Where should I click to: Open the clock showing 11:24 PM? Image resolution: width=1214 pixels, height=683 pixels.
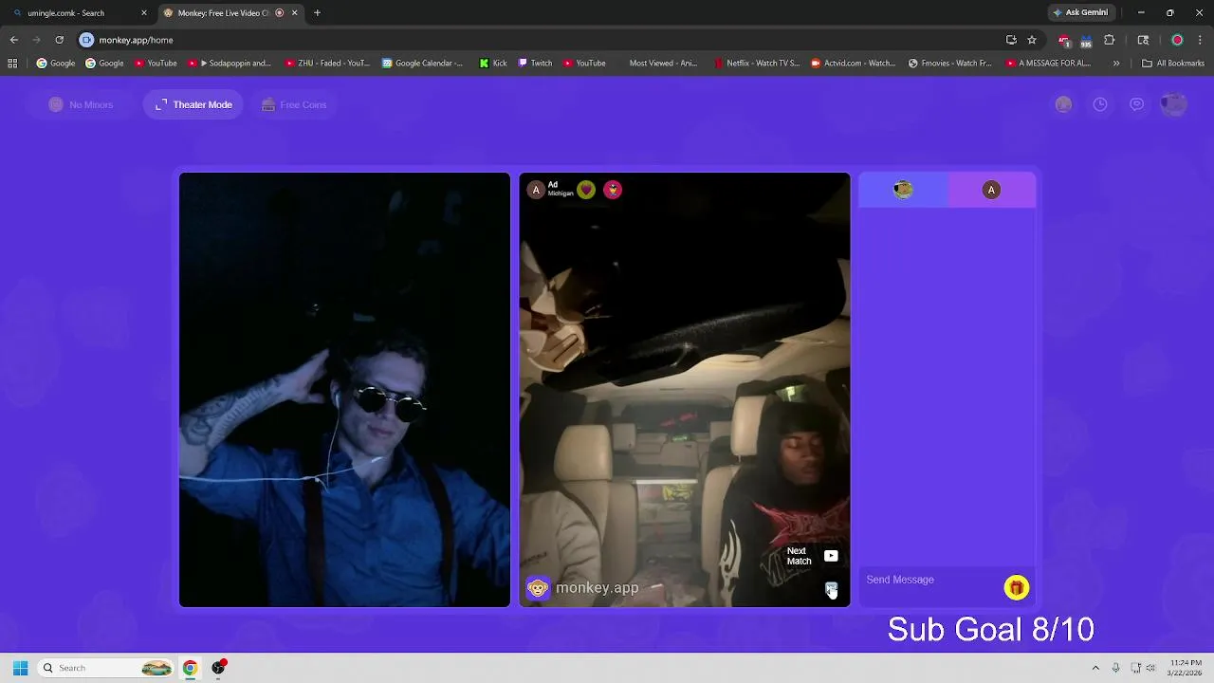point(1185,668)
